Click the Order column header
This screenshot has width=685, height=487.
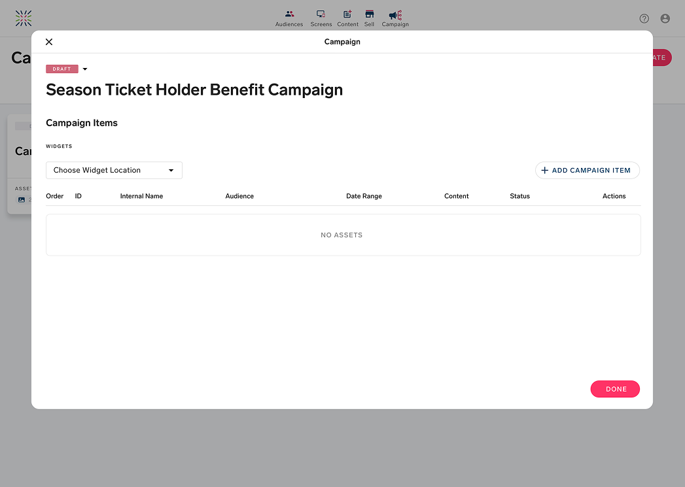(55, 196)
